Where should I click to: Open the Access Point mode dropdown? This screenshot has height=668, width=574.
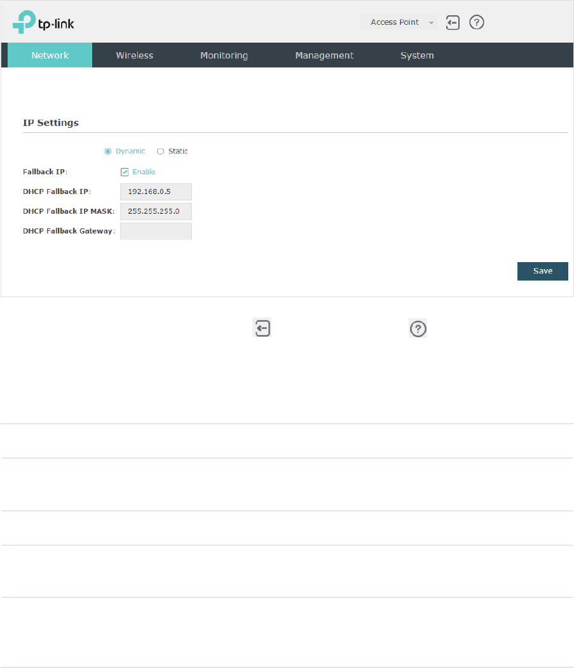point(399,22)
